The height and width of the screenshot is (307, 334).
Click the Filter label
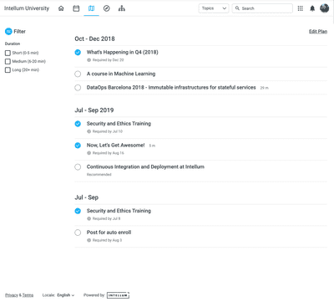pyautogui.click(x=20, y=31)
